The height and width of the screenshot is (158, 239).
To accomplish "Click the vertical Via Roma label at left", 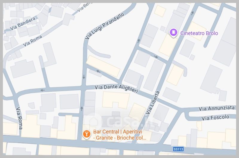I will (x=19, y=118).
